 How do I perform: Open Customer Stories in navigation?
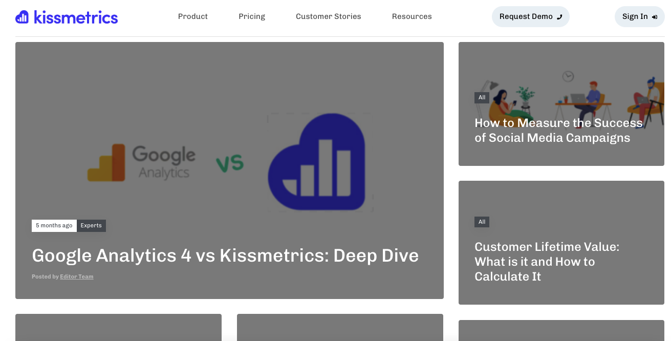click(329, 16)
